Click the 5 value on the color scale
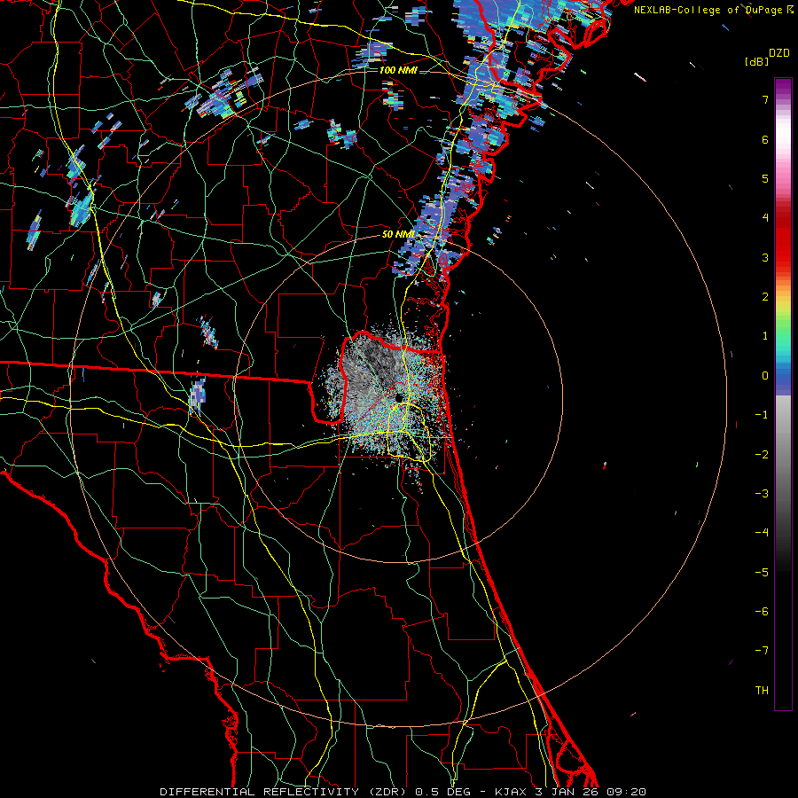Screen dimensions: 798x798 765,178
